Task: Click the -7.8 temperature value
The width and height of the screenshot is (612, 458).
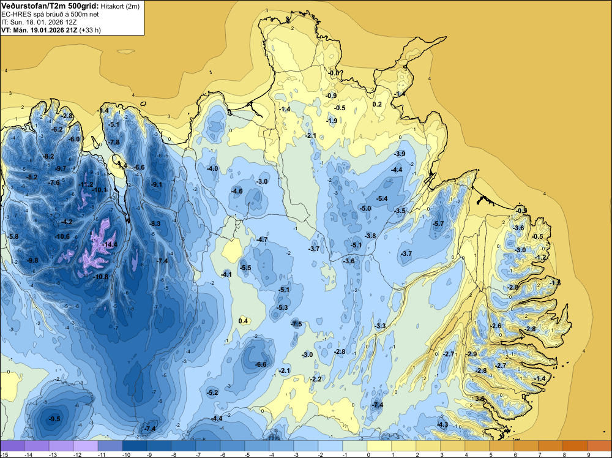Action: pos(114,143)
